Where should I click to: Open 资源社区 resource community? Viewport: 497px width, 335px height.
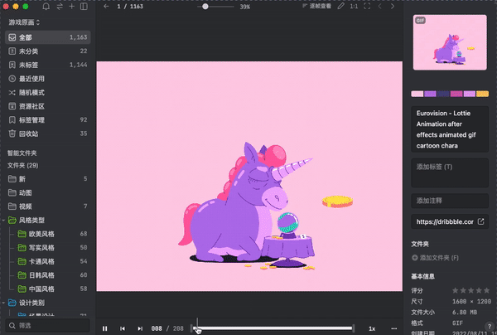pos(48,106)
